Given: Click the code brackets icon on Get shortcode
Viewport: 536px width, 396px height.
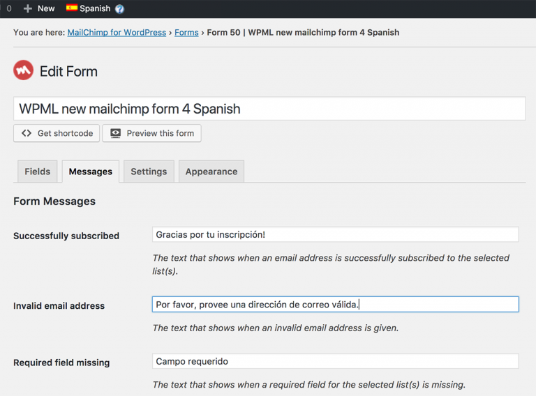Looking at the screenshot, I should (x=27, y=133).
